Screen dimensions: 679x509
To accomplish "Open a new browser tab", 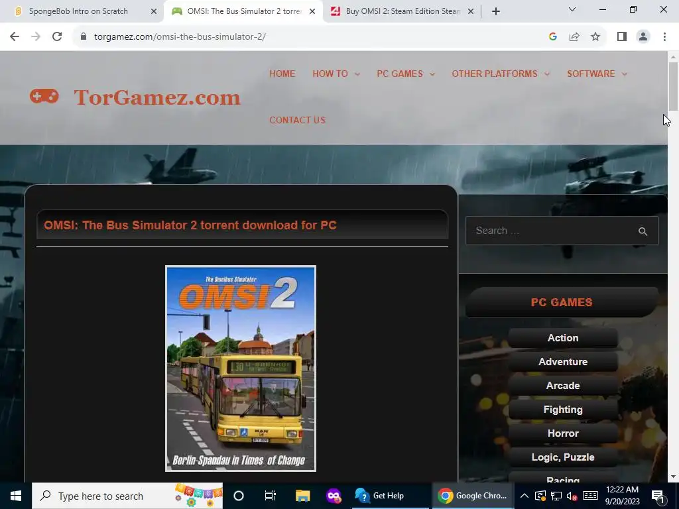I will pos(496,12).
